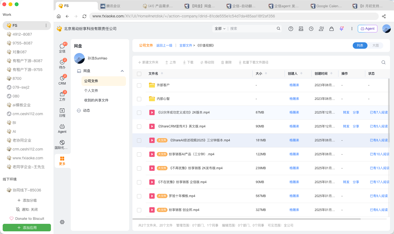Click the magnifier icon in the search box
Image resolution: width=394 pixels, height=234 pixels.
pyautogui.click(x=278, y=28)
